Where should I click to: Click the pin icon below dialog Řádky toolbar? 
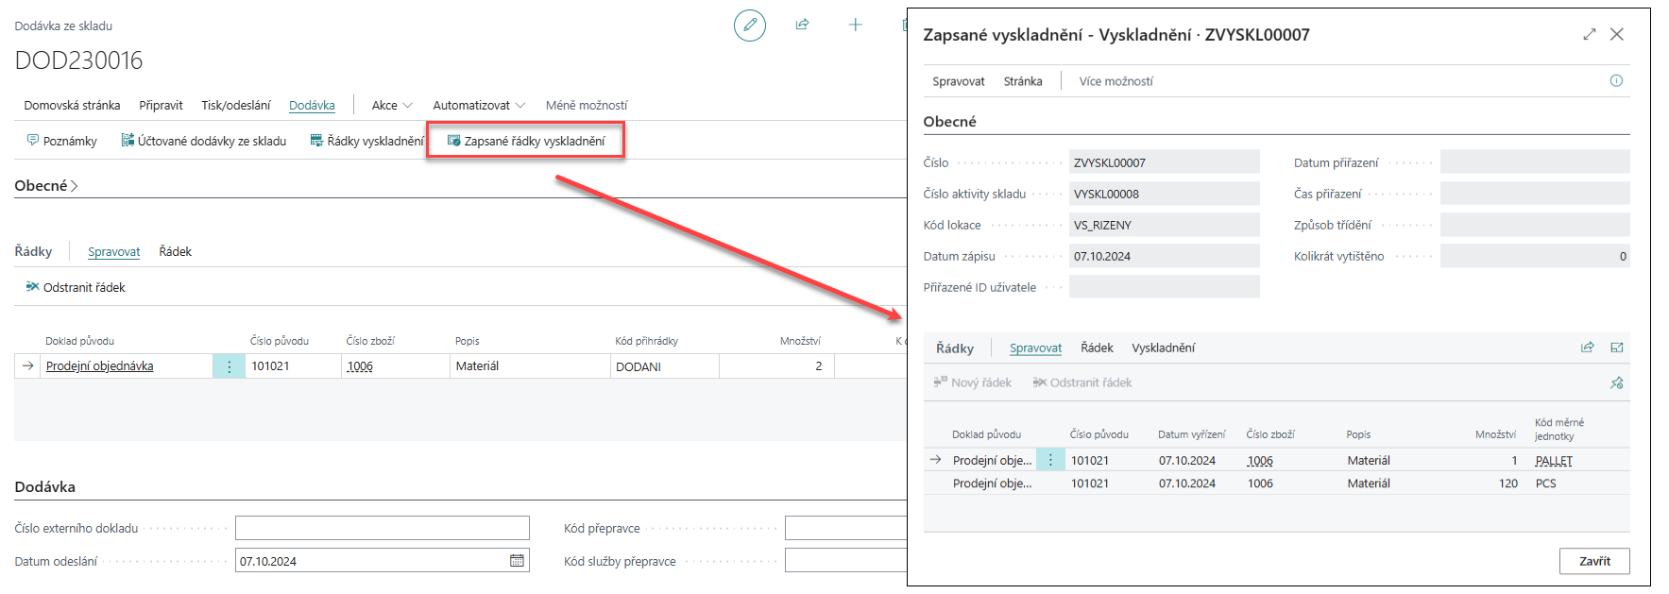(1616, 382)
